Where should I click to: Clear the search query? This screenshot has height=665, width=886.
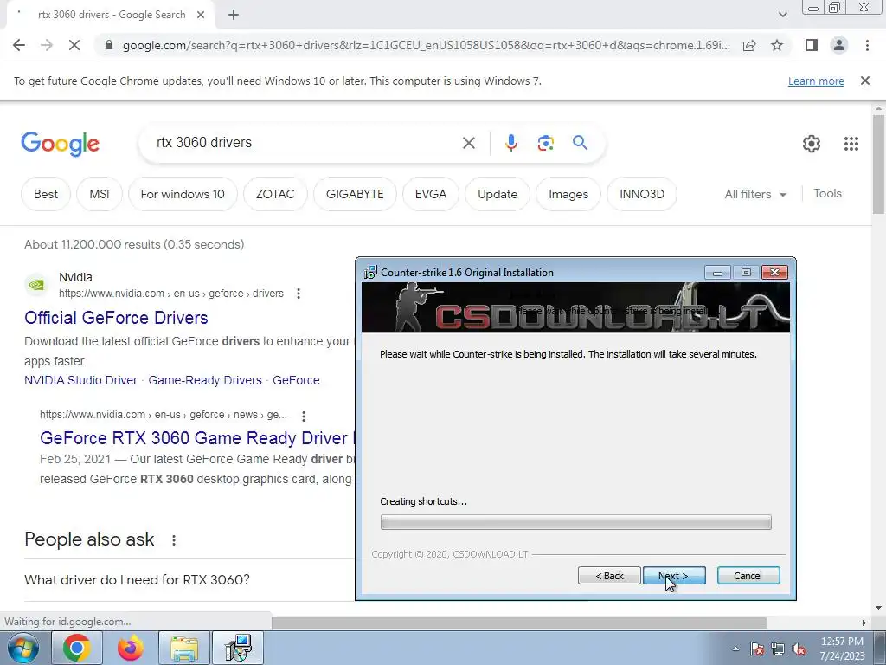click(x=468, y=143)
